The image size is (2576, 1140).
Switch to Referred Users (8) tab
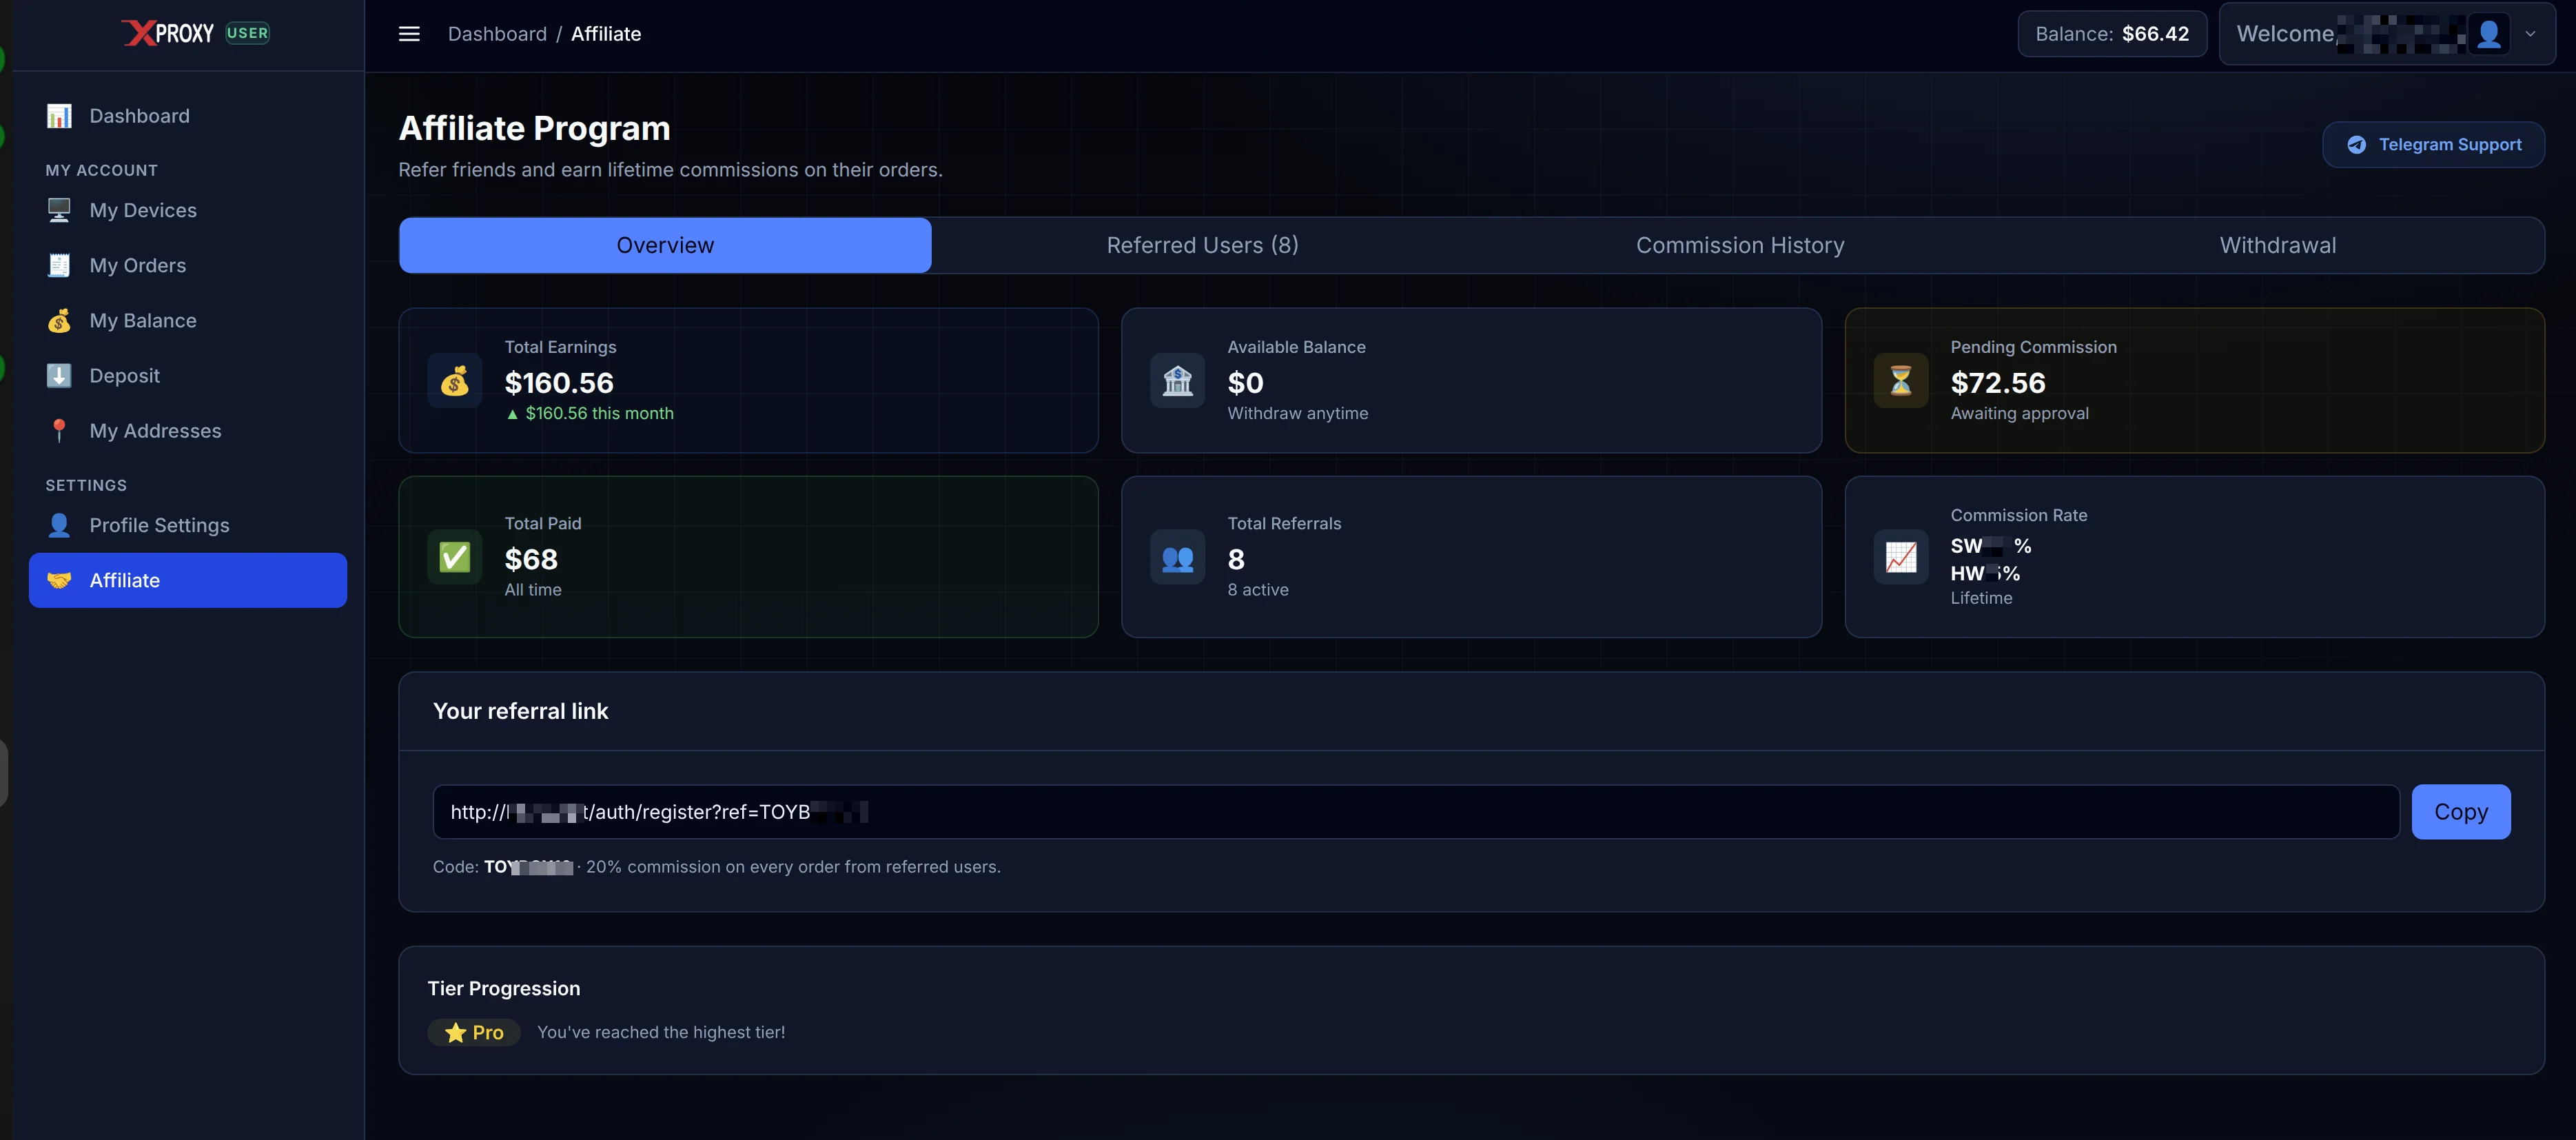[1202, 245]
